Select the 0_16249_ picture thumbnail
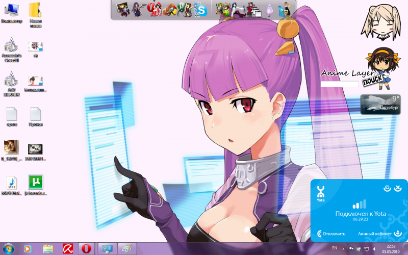The height and width of the screenshot is (255, 408). 11,150
